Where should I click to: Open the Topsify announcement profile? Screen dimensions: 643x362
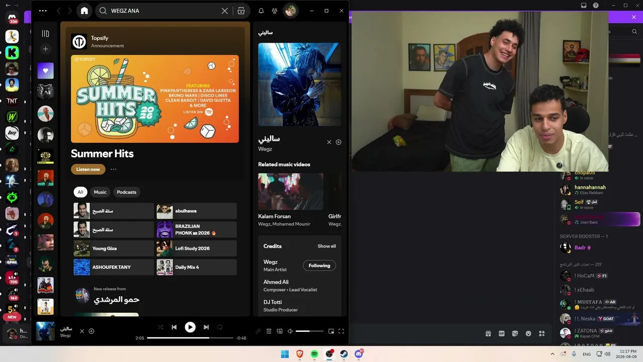pyautogui.click(x=99, y=38)
